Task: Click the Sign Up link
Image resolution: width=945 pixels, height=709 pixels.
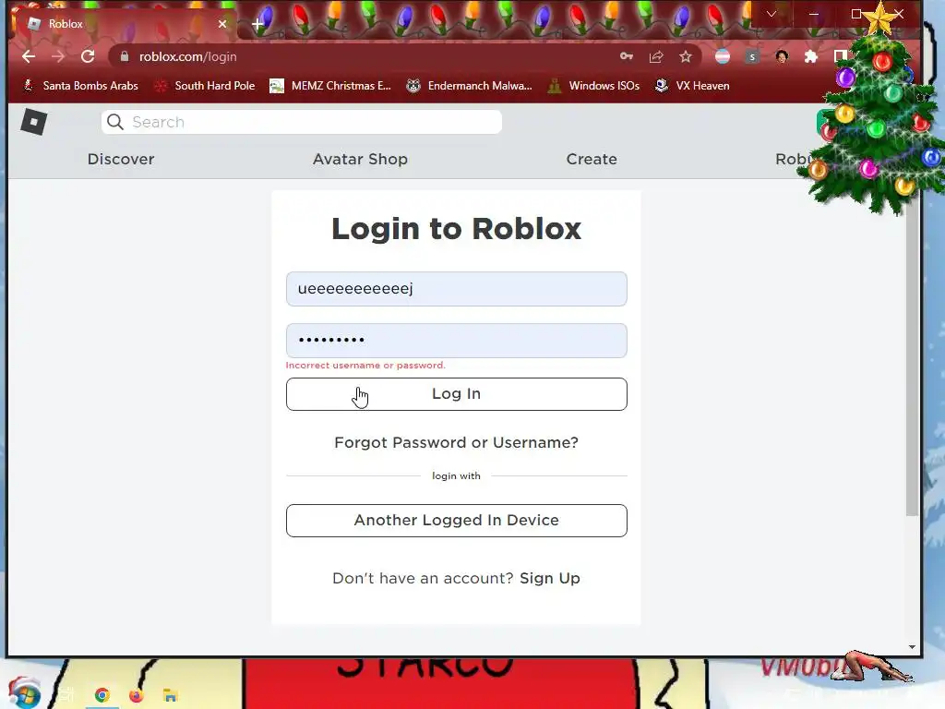Action: pyautogui.click(x=550, y=578)
